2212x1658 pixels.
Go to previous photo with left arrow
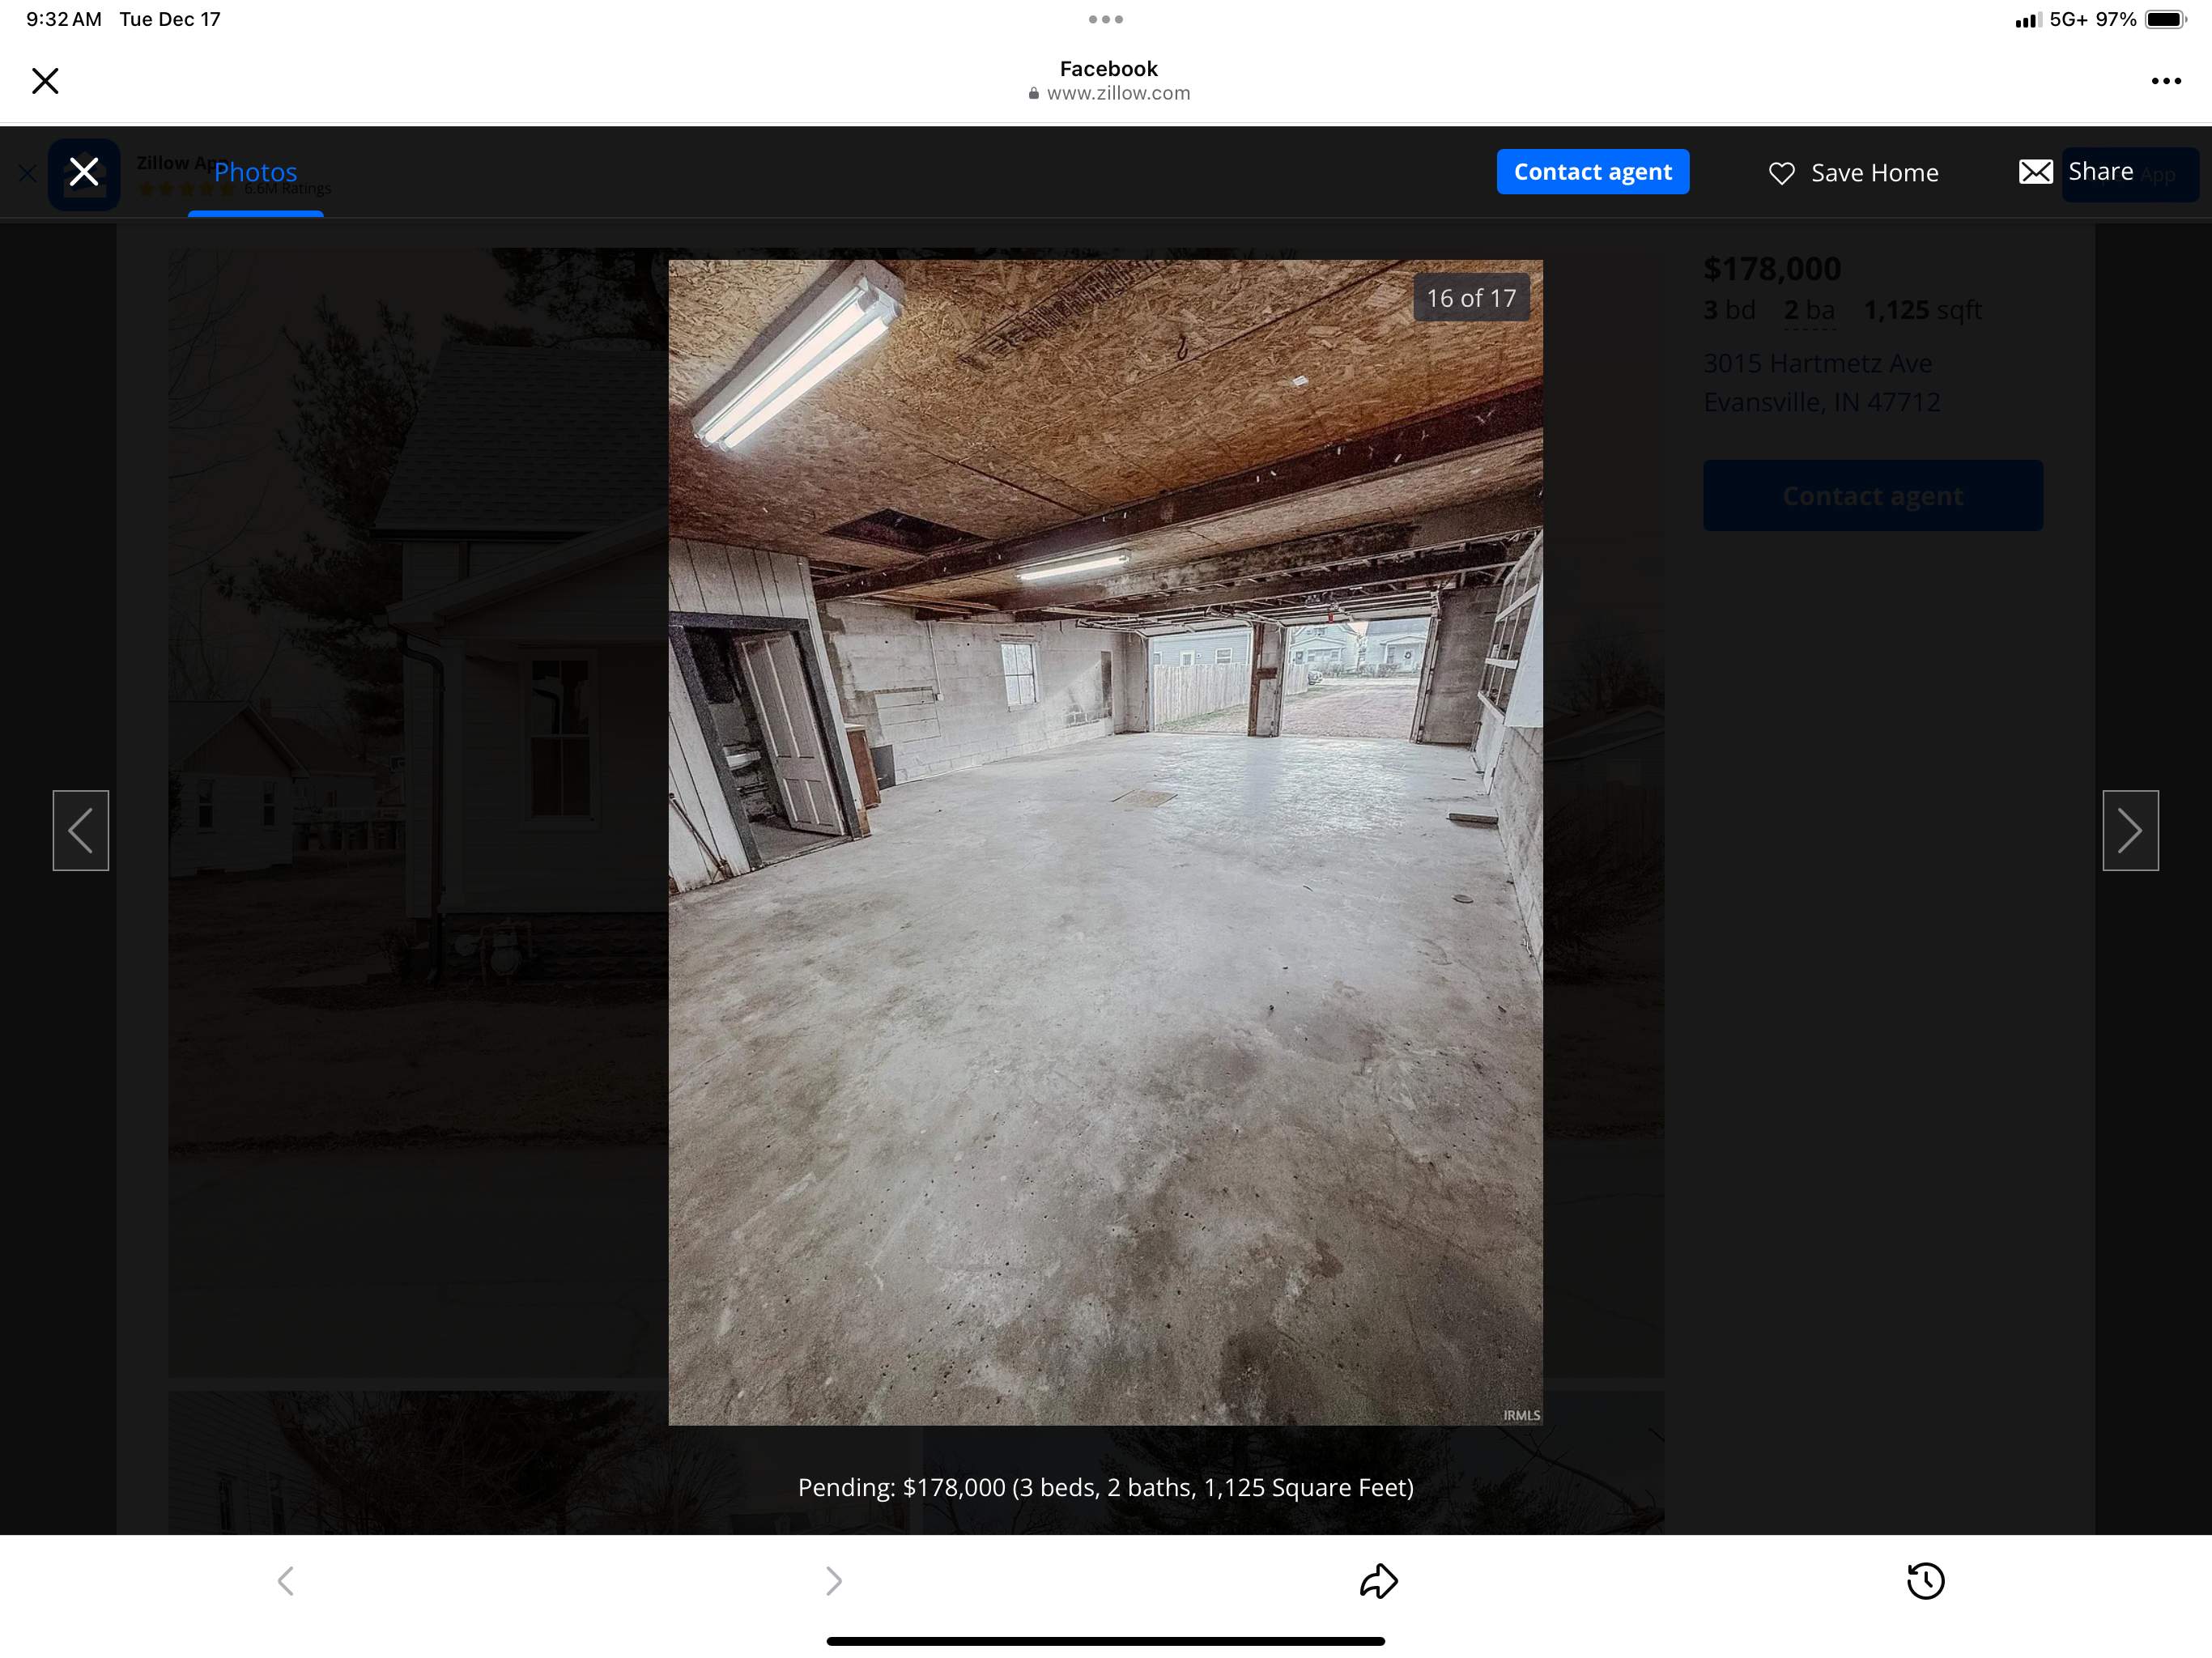click(81, 830)
